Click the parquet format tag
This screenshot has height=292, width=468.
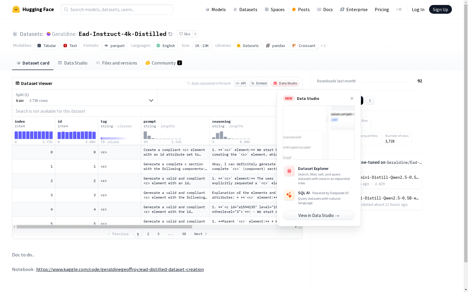(x=114, y=46)
